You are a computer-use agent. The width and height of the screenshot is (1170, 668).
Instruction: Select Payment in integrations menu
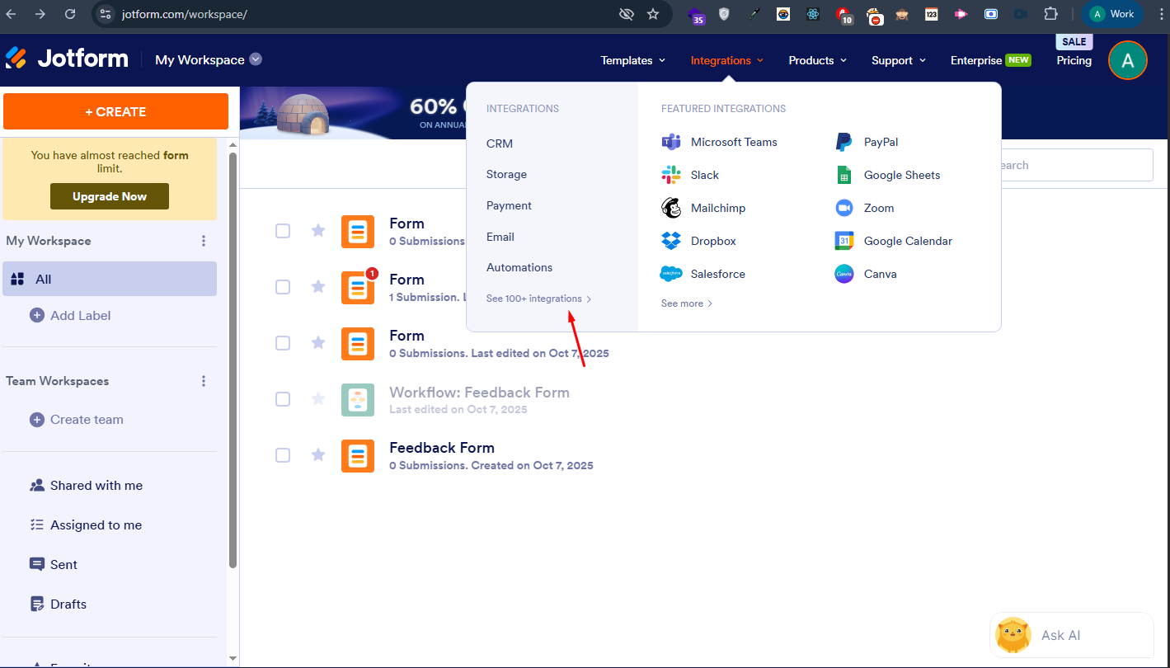(x=509, y=205)
